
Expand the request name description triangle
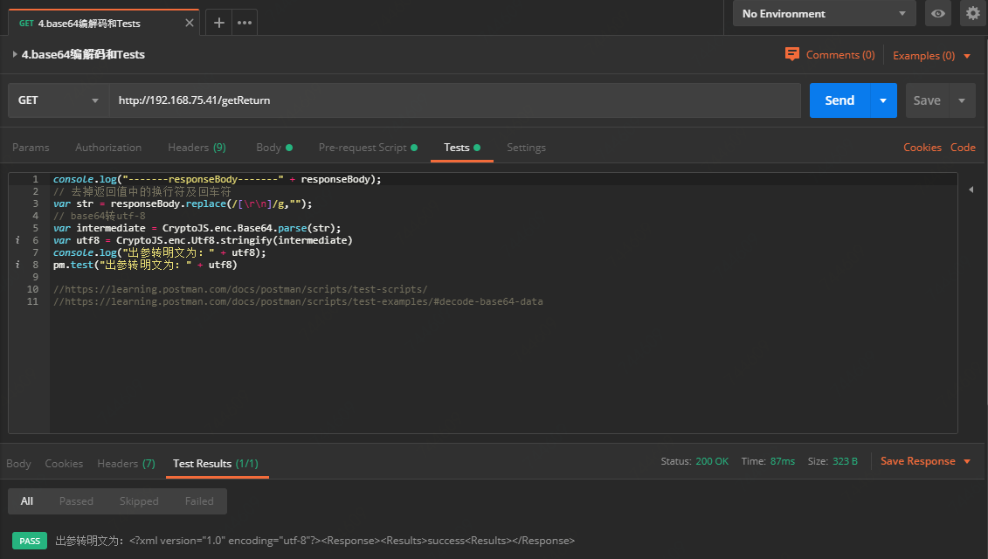pyautogui.click(x=15, y=54)
